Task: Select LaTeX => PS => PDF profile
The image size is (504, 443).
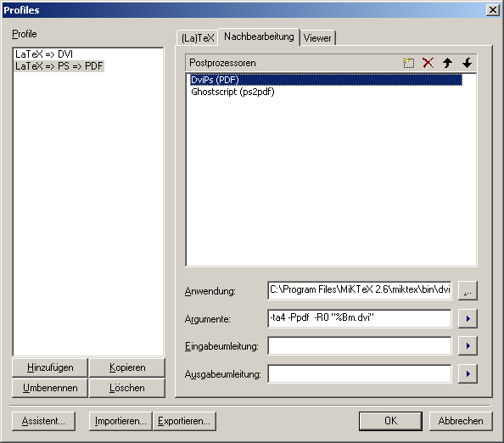Action: tap(59, 66)
